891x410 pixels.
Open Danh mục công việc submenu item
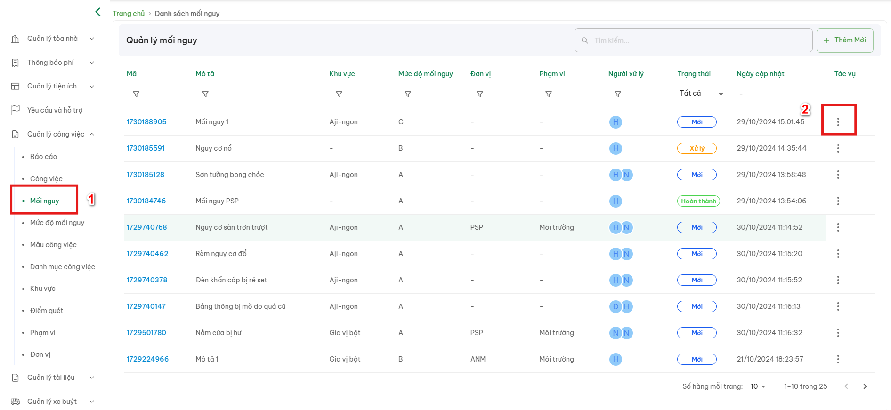click(x=63, y=267)
